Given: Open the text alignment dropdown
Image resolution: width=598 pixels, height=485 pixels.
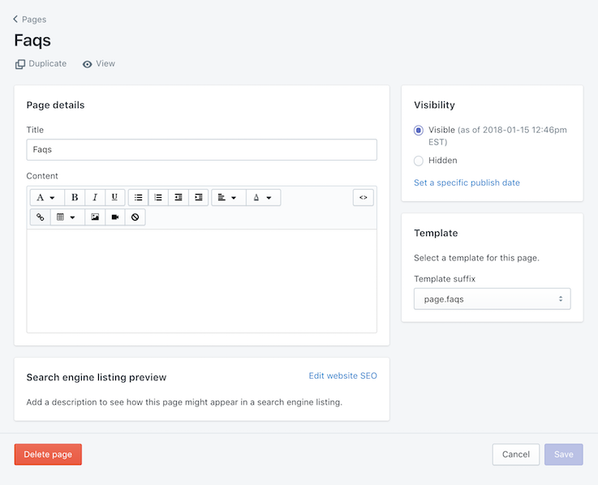Looking at the screenshot, I should [x=228, y=197].
